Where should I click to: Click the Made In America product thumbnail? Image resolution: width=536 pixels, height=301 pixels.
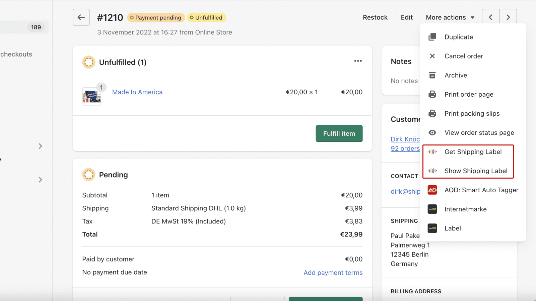click(x=91, y=97)
